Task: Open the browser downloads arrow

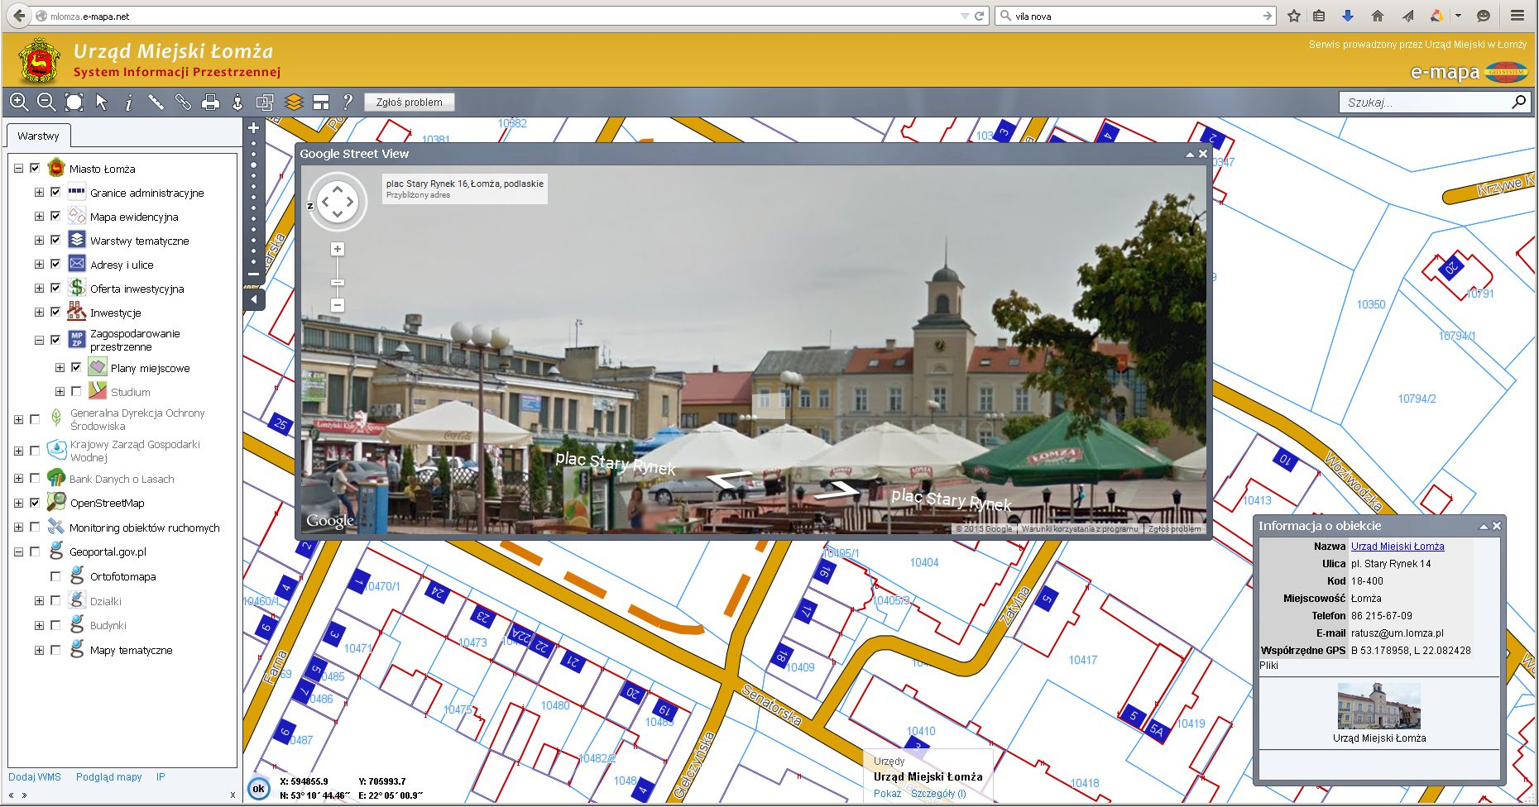Action: tap(1348, 16)
